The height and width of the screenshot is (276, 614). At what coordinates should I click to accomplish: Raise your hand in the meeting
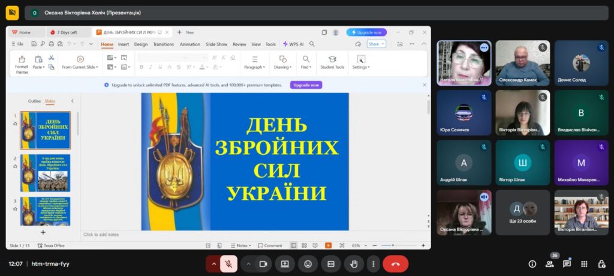point(354,263)
